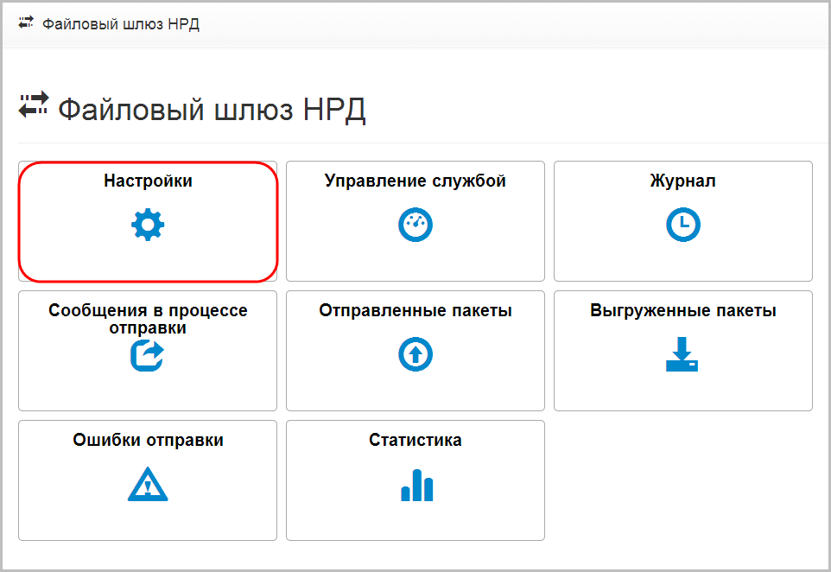Open the Выгруженные пакеты label
The width and height of the screenshot is (831, 572).
pyautogui.click(x=683, y=310)
